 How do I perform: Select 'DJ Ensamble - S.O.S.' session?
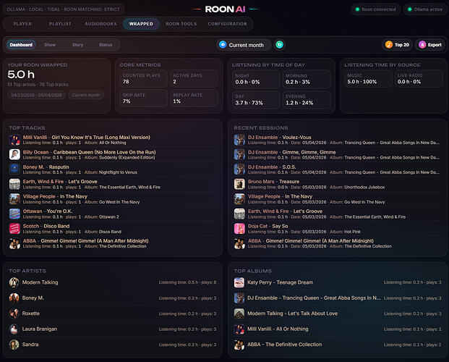338,169
